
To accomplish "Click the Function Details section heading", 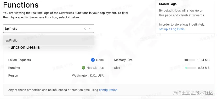I will [24, 47].
